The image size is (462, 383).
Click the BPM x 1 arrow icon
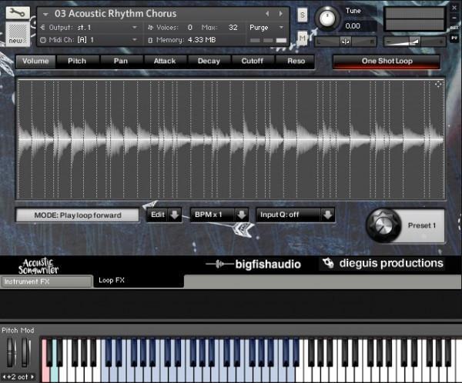[242, 215]
